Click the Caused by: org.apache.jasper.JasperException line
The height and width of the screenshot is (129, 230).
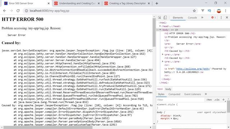[77, 105]
